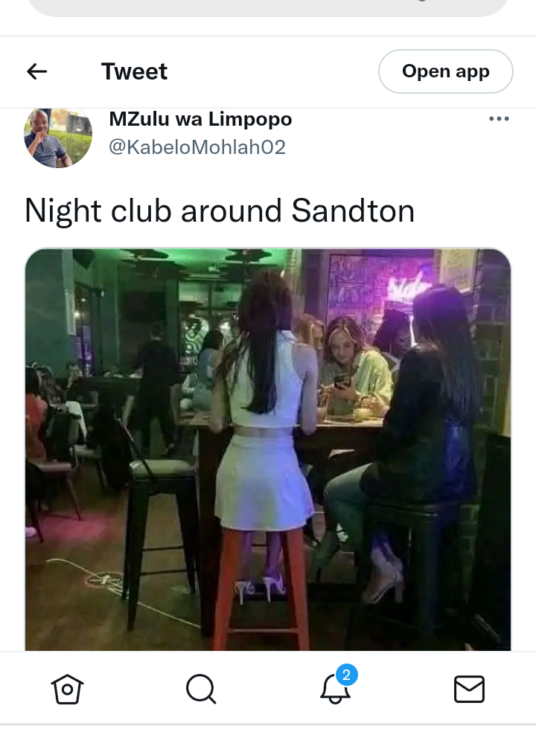View MZulu wa Limpopo's profile picture

[x=58, y=136]
